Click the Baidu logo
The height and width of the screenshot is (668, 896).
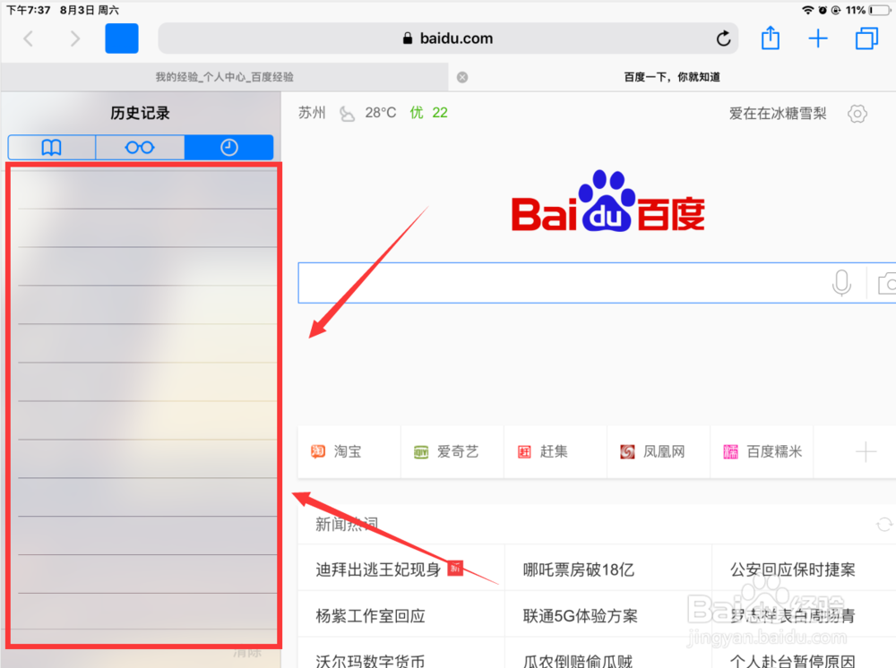click(608, 201)
